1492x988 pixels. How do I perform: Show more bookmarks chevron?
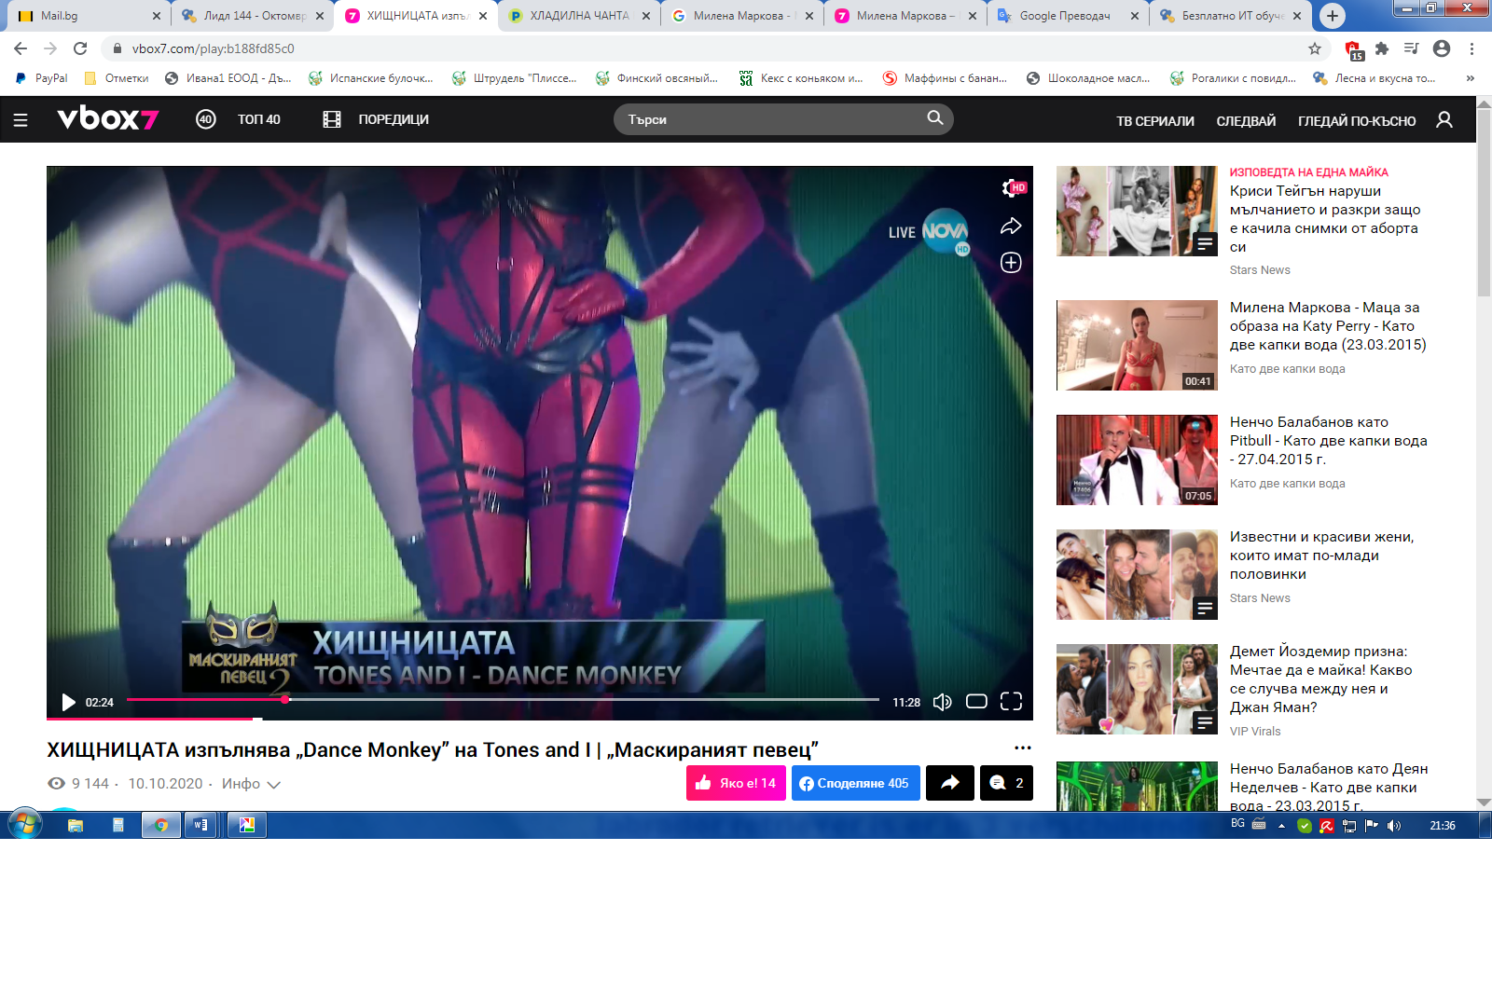[x=1471, y=78]
